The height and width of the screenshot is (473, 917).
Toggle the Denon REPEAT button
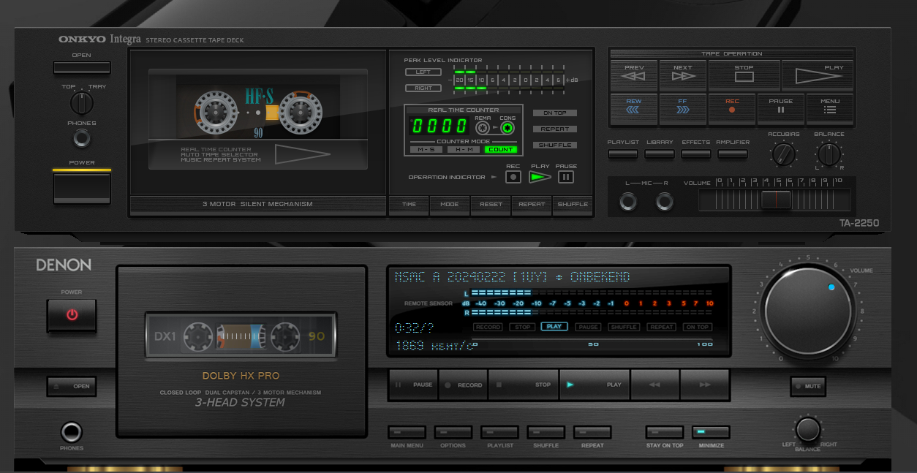coord(592,432)
